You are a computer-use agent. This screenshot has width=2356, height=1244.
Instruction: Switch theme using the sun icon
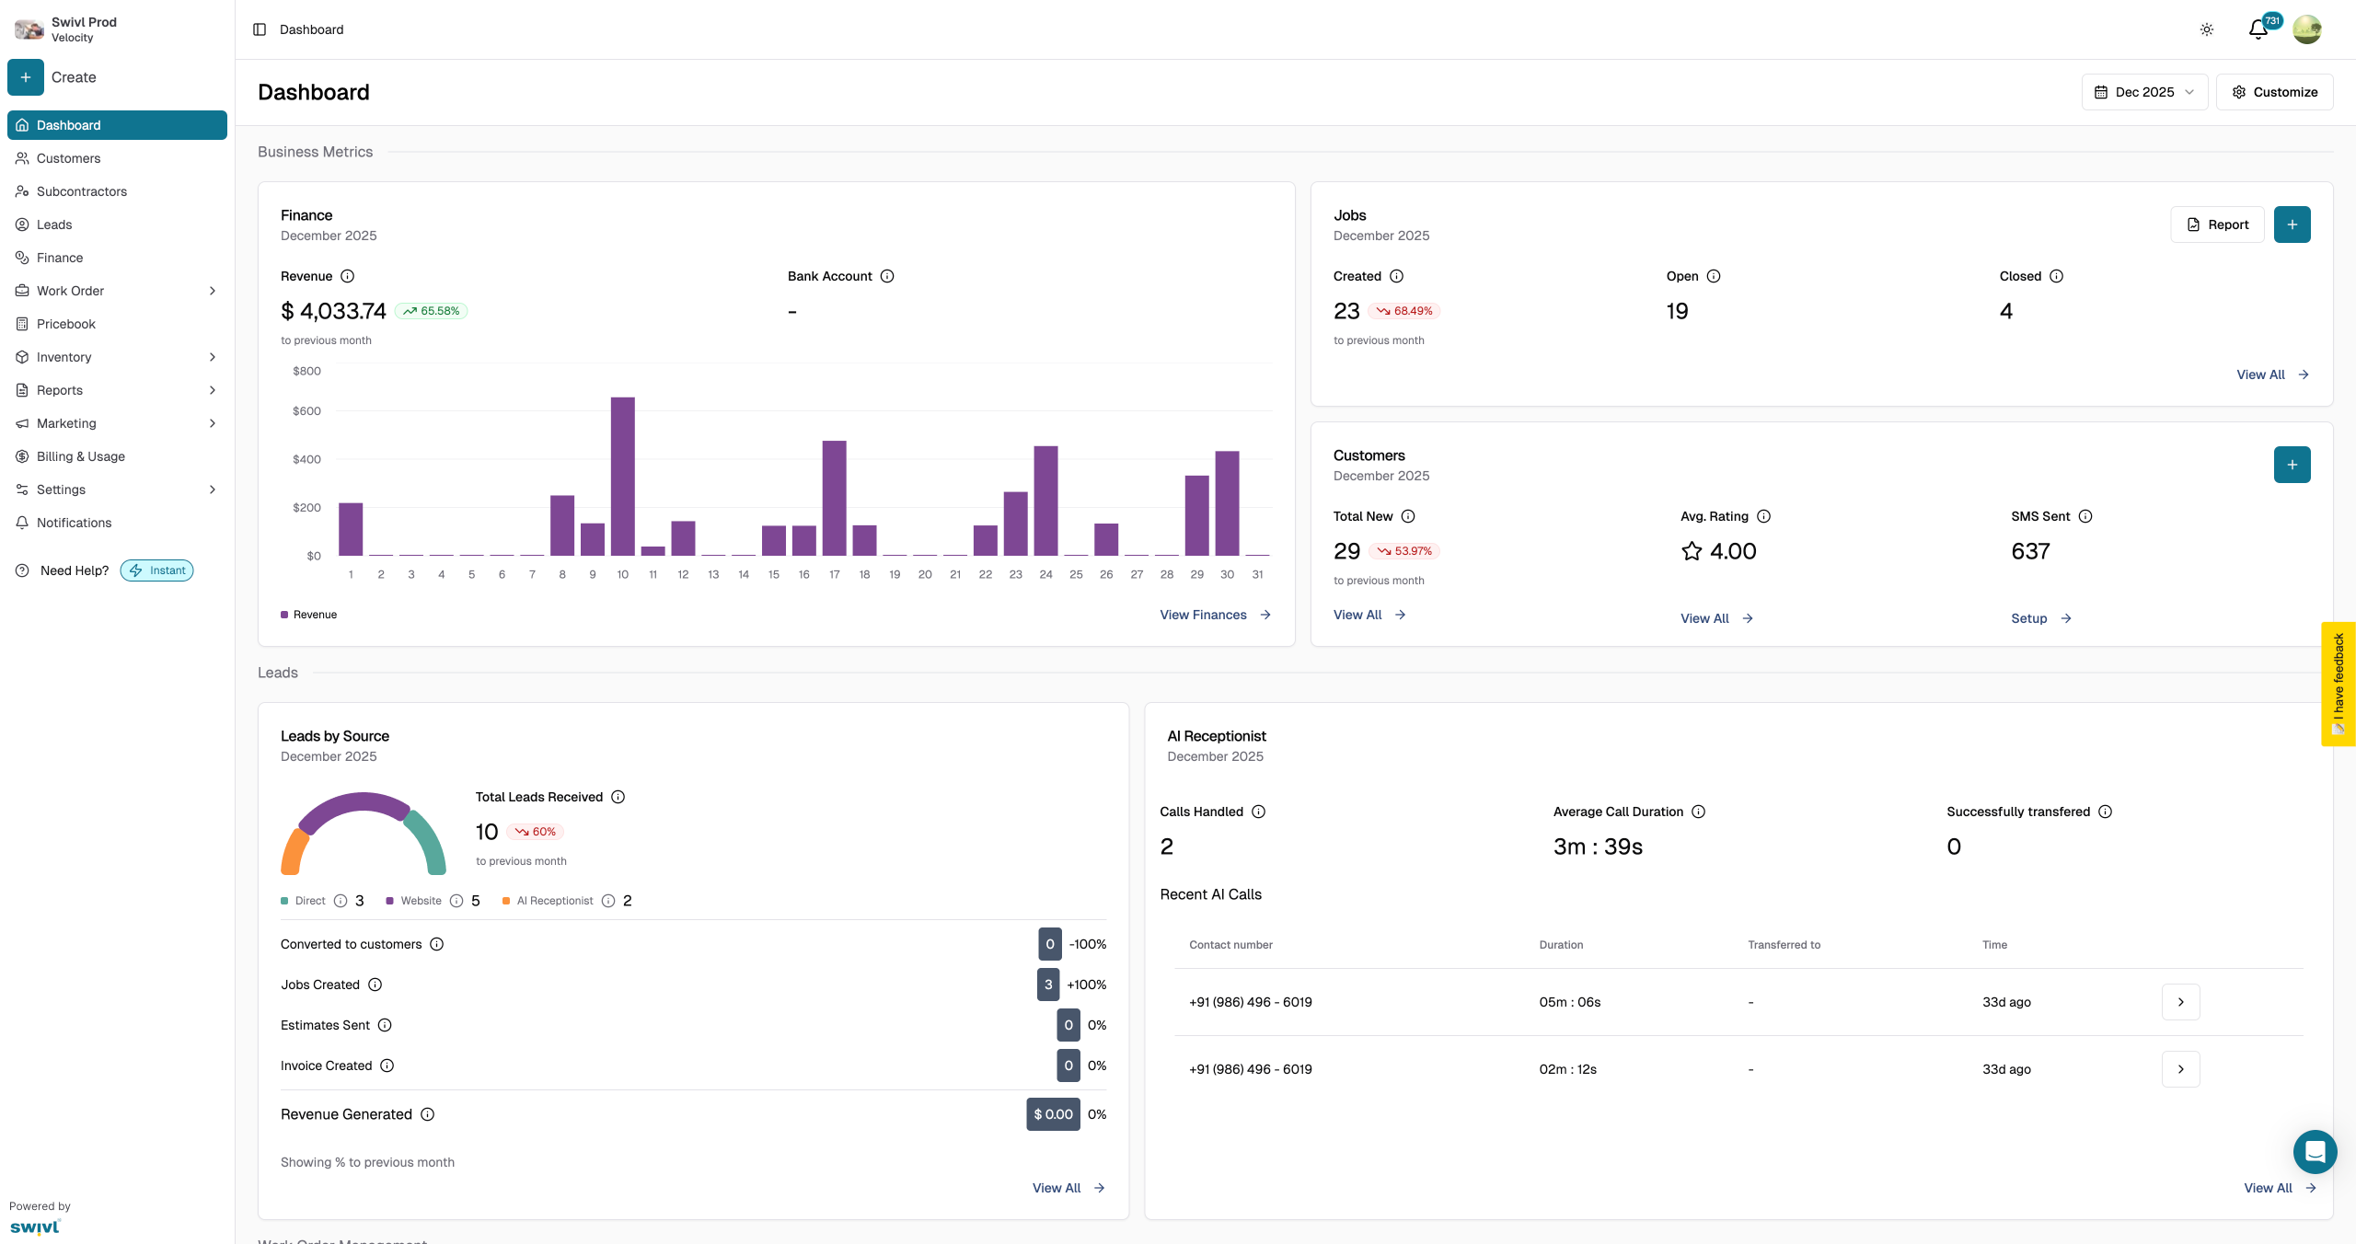2206,29
